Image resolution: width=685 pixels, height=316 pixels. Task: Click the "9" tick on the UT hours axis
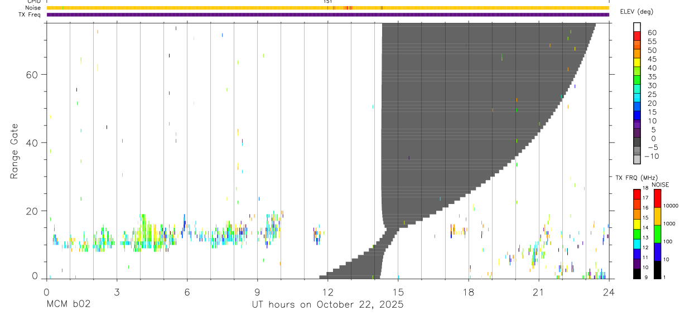click(x=257, y=291)
